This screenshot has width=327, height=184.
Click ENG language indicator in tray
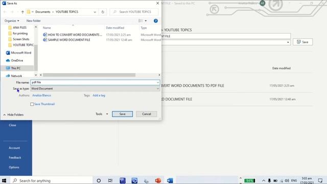click(x=294, y=180)
